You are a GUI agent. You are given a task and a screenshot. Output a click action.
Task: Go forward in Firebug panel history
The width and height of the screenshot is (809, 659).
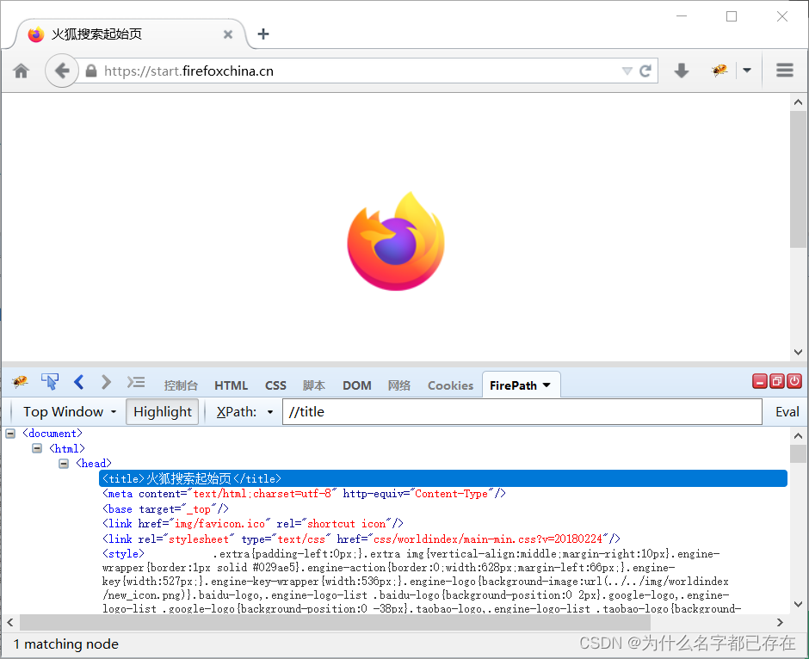coord(106,382)
